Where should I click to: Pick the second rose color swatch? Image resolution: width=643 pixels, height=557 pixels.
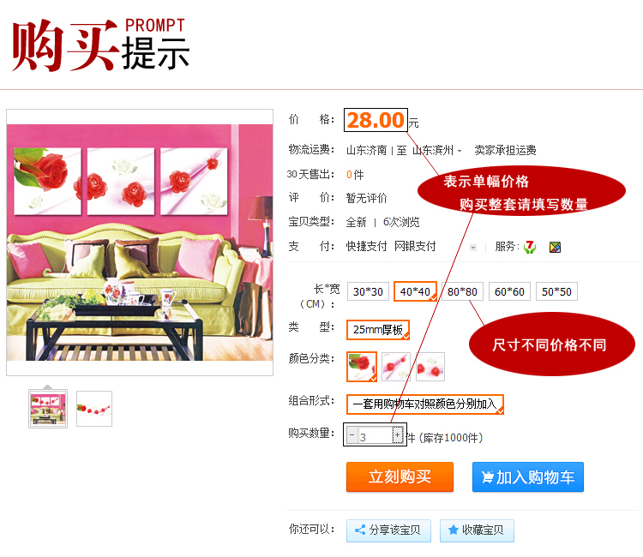tap(396, 367)
